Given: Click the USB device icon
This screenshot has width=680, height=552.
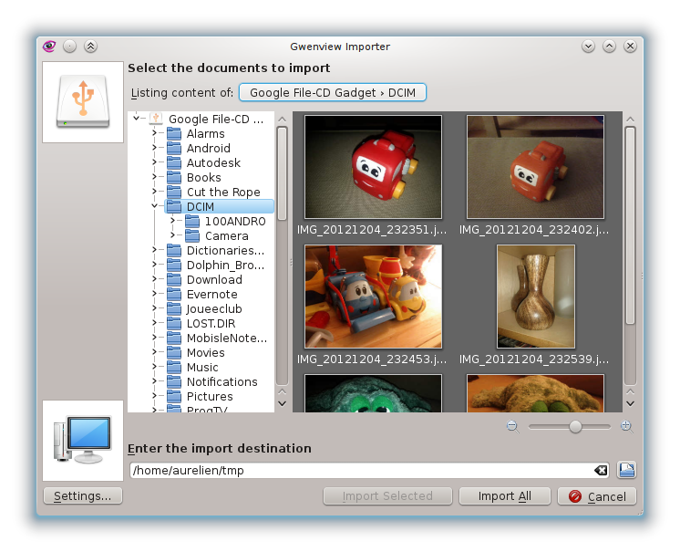Looking at the screenshot, I should [x=83, y=102].
